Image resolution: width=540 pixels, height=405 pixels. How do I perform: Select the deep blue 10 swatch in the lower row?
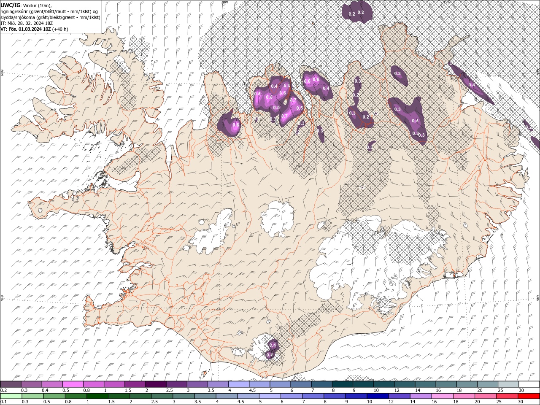click(378, 396)
